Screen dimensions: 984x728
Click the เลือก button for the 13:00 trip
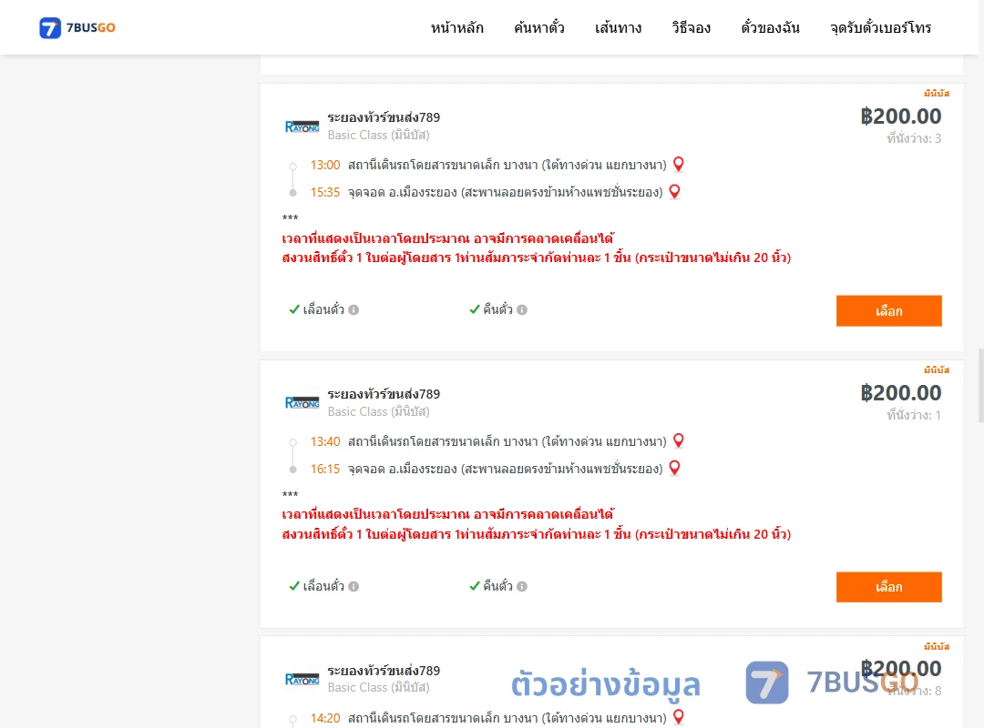click(x=888, y=311)
